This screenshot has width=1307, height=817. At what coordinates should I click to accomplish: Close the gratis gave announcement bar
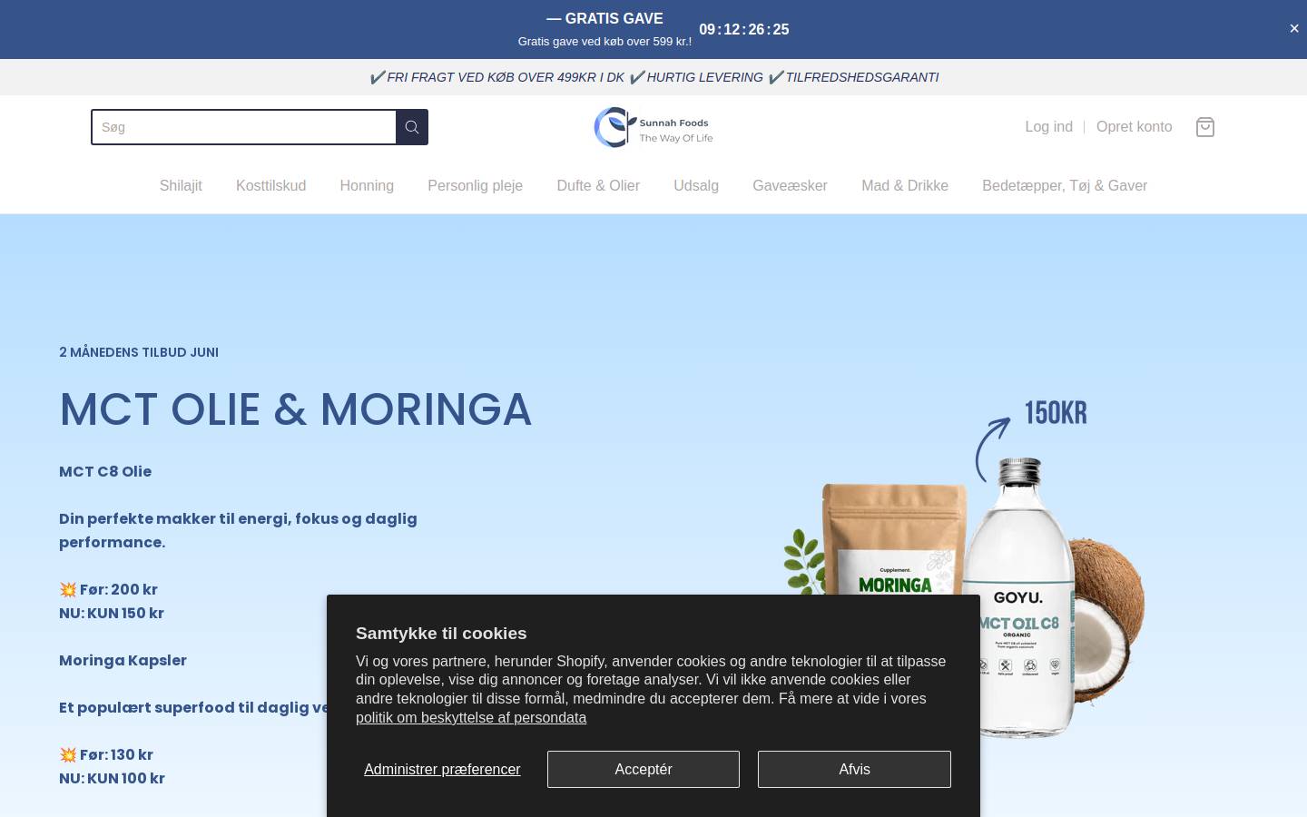click(1294, 29)
